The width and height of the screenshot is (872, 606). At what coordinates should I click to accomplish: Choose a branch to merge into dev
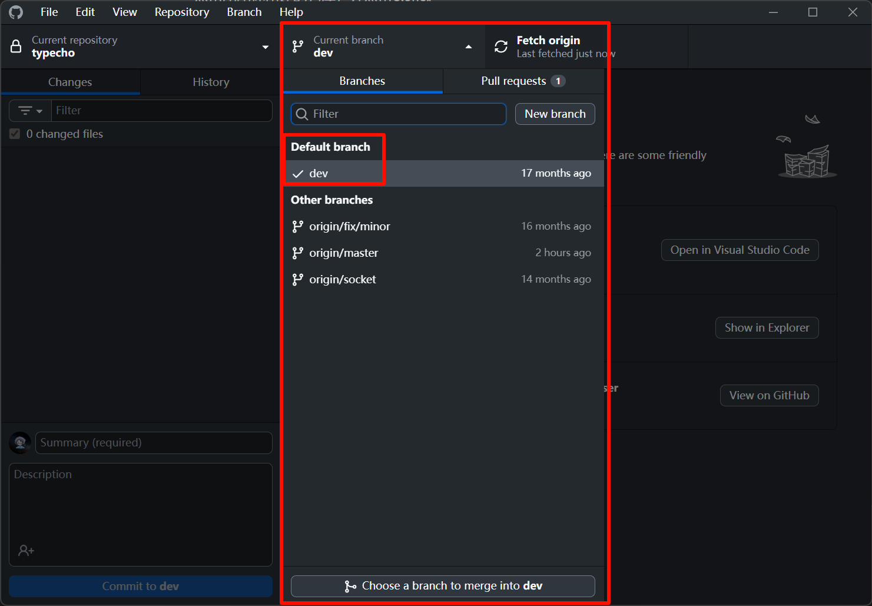[443, 586]
